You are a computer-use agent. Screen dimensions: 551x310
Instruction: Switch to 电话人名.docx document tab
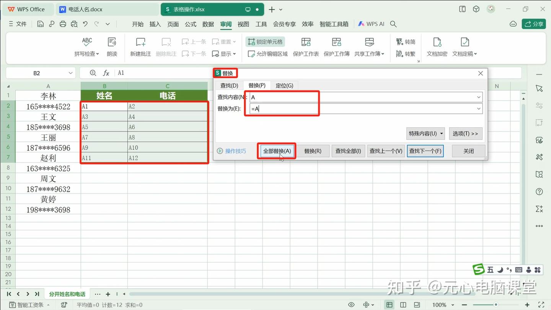click(x=107, y=9)
